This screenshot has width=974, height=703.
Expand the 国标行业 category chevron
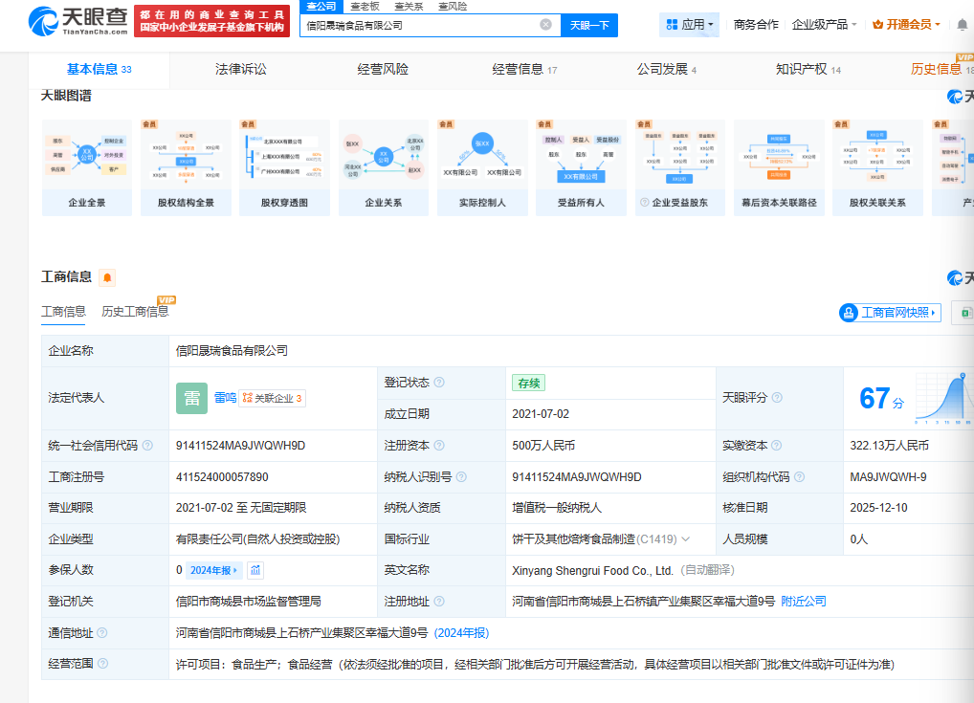tap(686, 539)
